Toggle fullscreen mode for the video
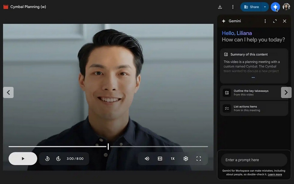294x184 pixels. click(x=199, y=159)
